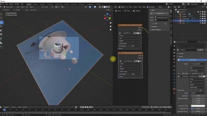Click the Reset Node refresh icon
This screenshot has width=207, height=116.
point(151,14)
